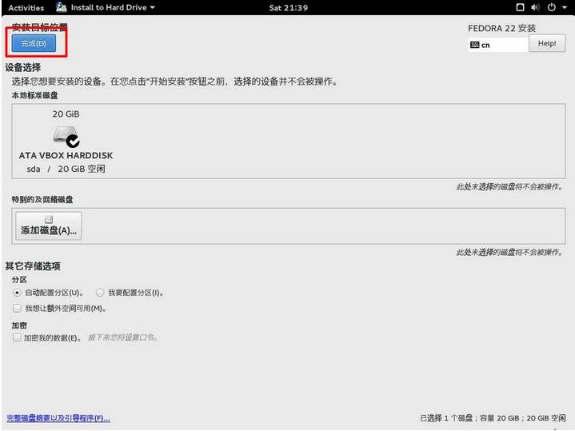Click the screen indicator icon in top bar

(x=520, y=7)
